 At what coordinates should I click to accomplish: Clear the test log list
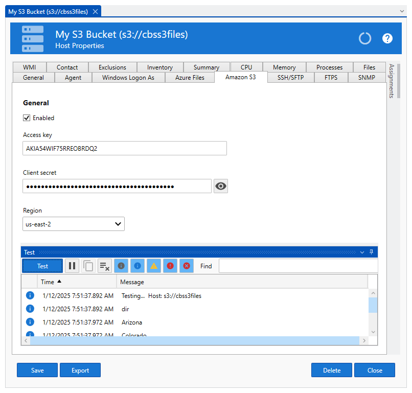[105, 266]
